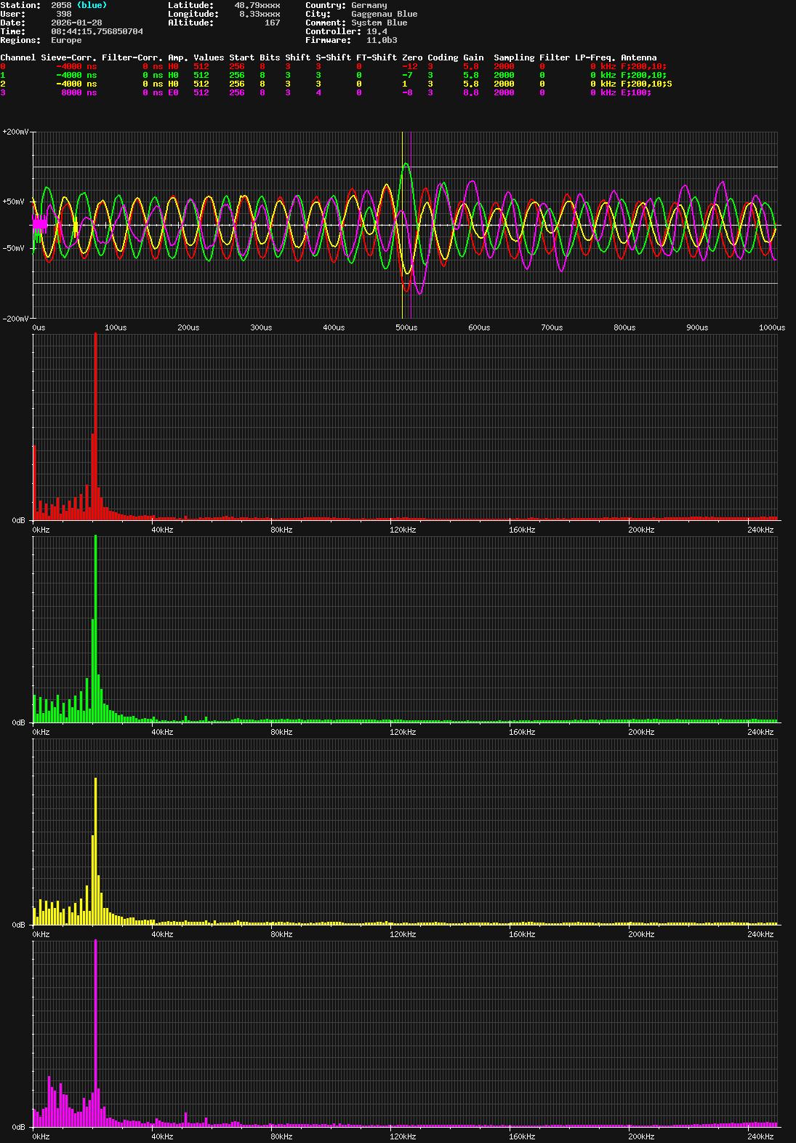The width and height of the screenshot is (796, 1143).
Task: Select green channel 1 row number
Action: click(3, 75)
